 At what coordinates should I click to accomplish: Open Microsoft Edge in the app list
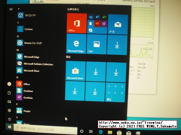pyautogui.click(x=28, y=57)
